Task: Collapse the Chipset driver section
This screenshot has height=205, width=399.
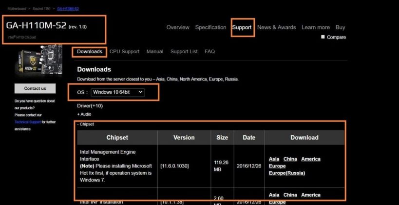Action: pos(86,124)
